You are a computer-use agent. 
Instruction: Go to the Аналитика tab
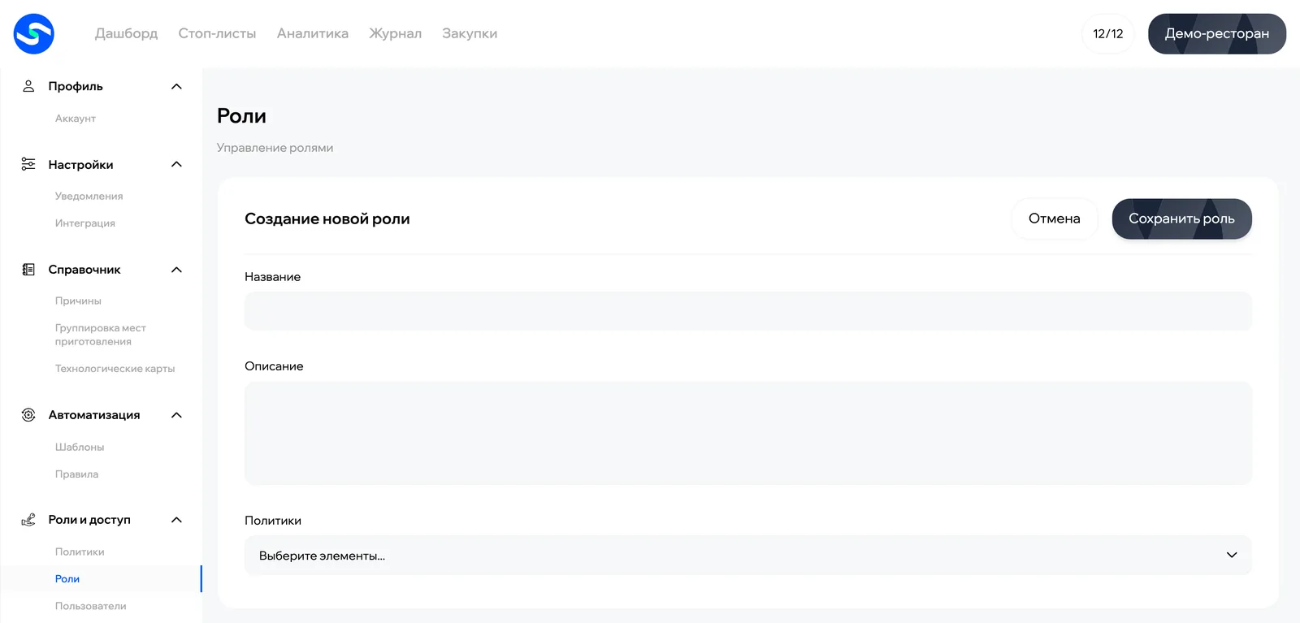313,33
